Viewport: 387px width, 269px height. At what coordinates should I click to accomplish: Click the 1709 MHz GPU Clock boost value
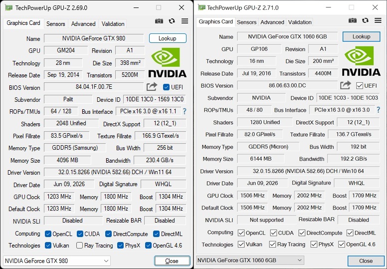click(364, 196)
